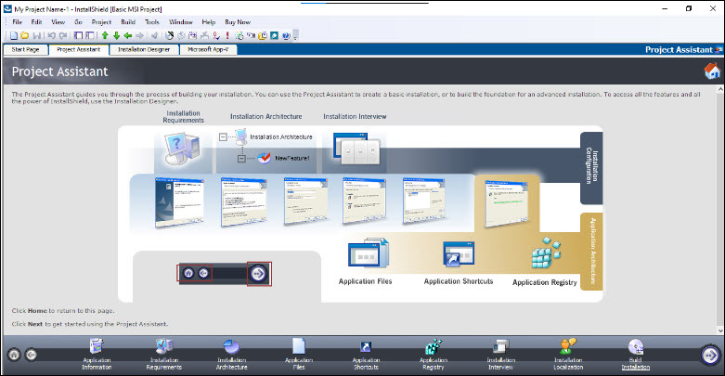This screenshot has height=376, width=725.
Task: Select the Project Assistant tab
Action: (x=79, y=49)
